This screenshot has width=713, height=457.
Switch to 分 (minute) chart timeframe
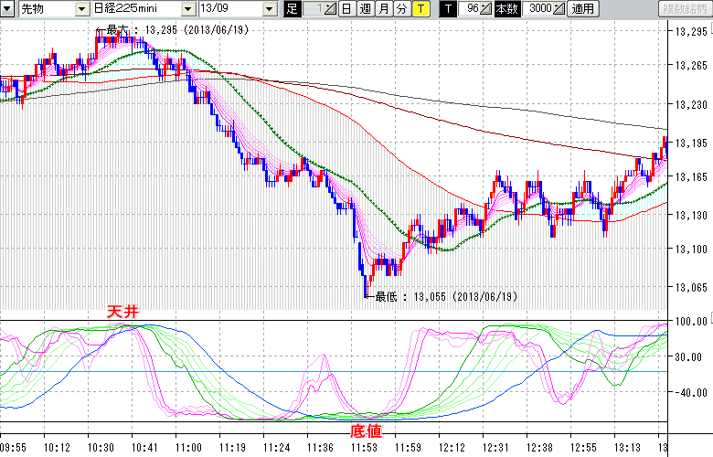tap(400, 9)
